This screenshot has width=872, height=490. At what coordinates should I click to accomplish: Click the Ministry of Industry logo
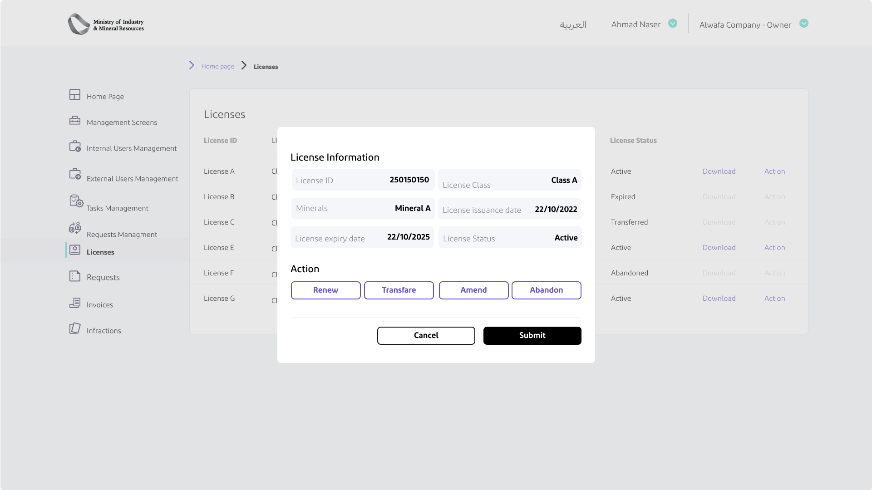pos(106,24)
